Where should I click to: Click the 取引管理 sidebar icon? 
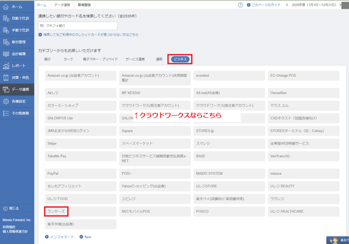coord(6,42)
